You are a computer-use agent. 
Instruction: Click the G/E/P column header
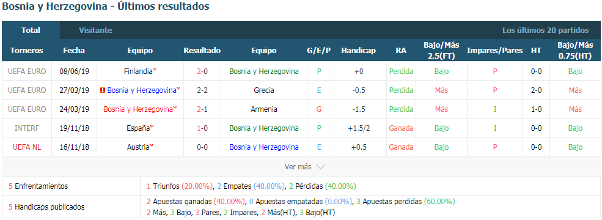pos(318,51)
